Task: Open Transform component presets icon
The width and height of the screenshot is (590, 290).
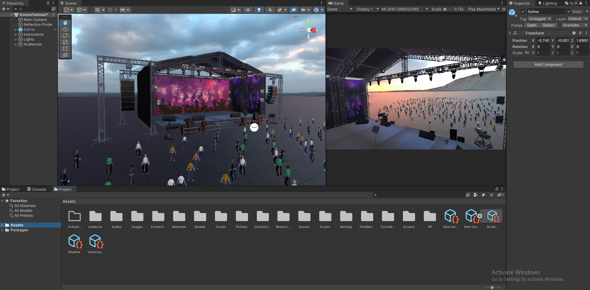Action: [580, 33]
